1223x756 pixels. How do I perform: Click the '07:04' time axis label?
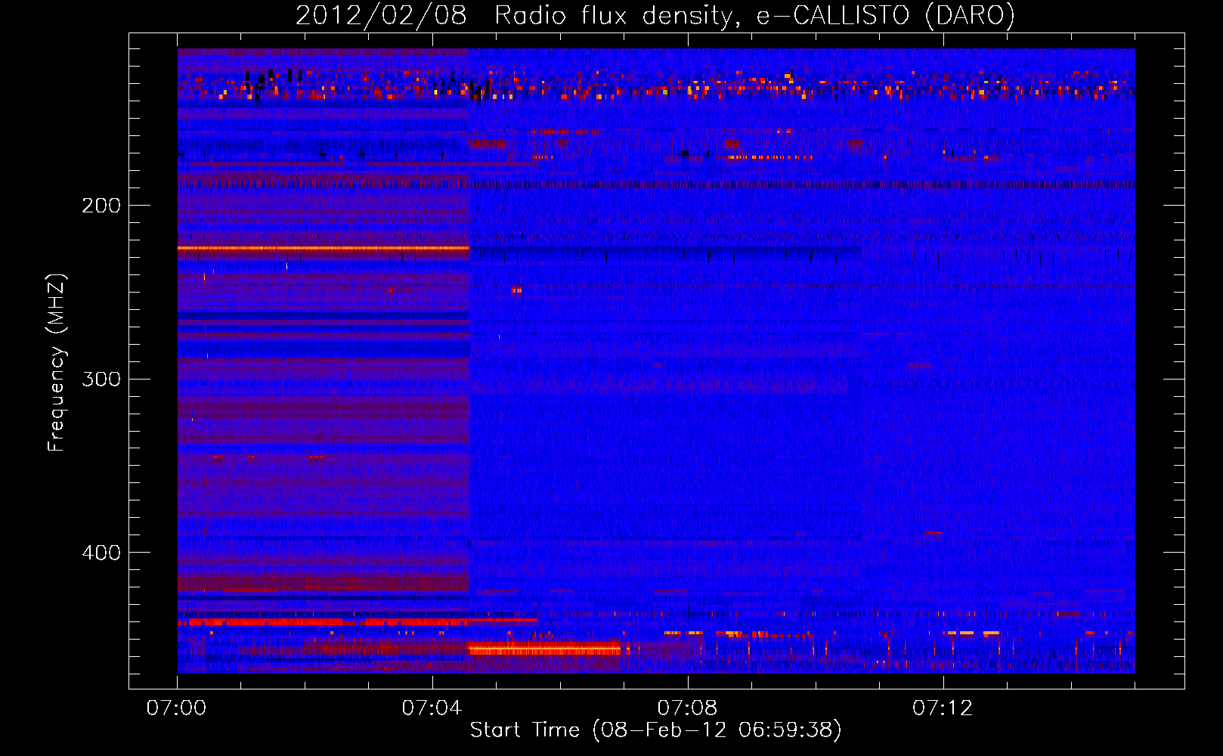click(x=432, y=708)
